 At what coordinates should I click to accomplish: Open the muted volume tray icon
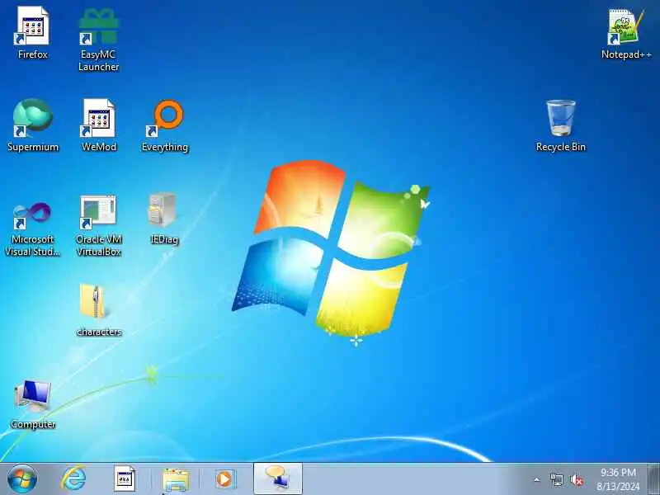576,479
